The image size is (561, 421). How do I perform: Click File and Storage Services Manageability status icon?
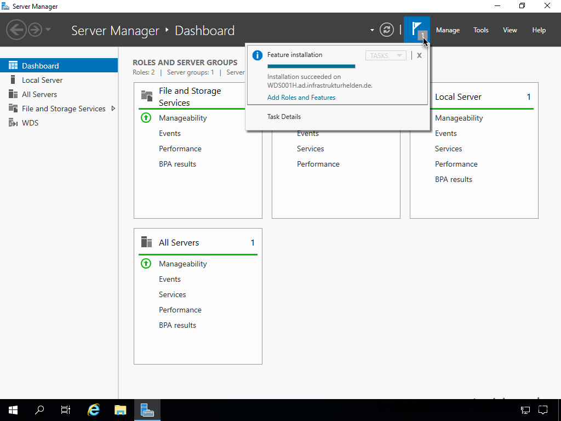pyautogui.click(x=146, y=117)
